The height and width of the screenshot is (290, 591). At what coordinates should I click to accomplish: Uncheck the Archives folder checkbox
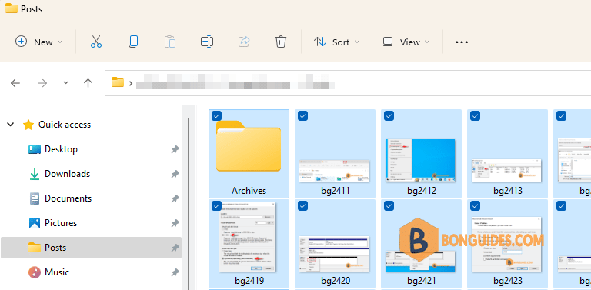pyautogui.click(x=217, y=116)
